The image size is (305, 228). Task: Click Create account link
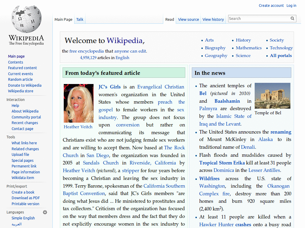click(271, 6)
